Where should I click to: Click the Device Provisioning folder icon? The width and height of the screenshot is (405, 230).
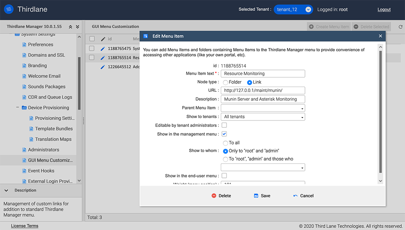24,108
